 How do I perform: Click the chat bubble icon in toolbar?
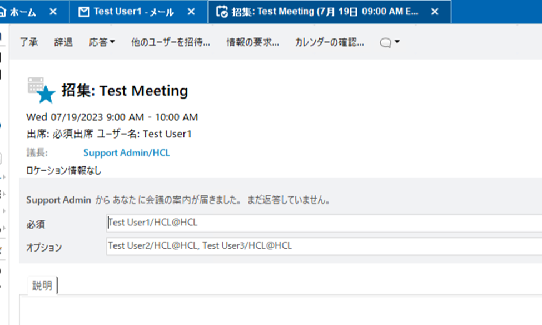[x=385, y=42]
